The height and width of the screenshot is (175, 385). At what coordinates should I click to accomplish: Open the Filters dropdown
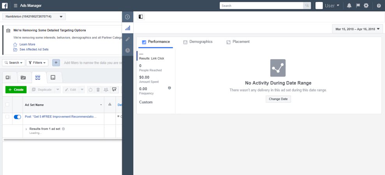pos(37,63)
